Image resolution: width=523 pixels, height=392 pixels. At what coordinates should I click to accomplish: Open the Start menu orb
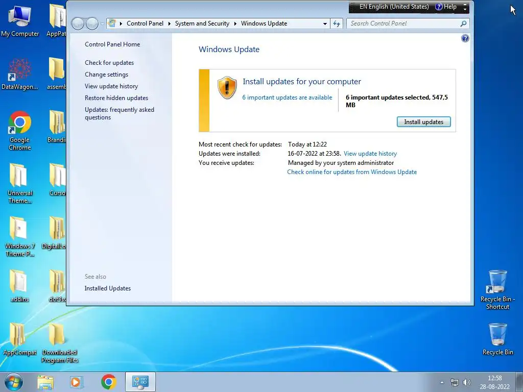14,382
